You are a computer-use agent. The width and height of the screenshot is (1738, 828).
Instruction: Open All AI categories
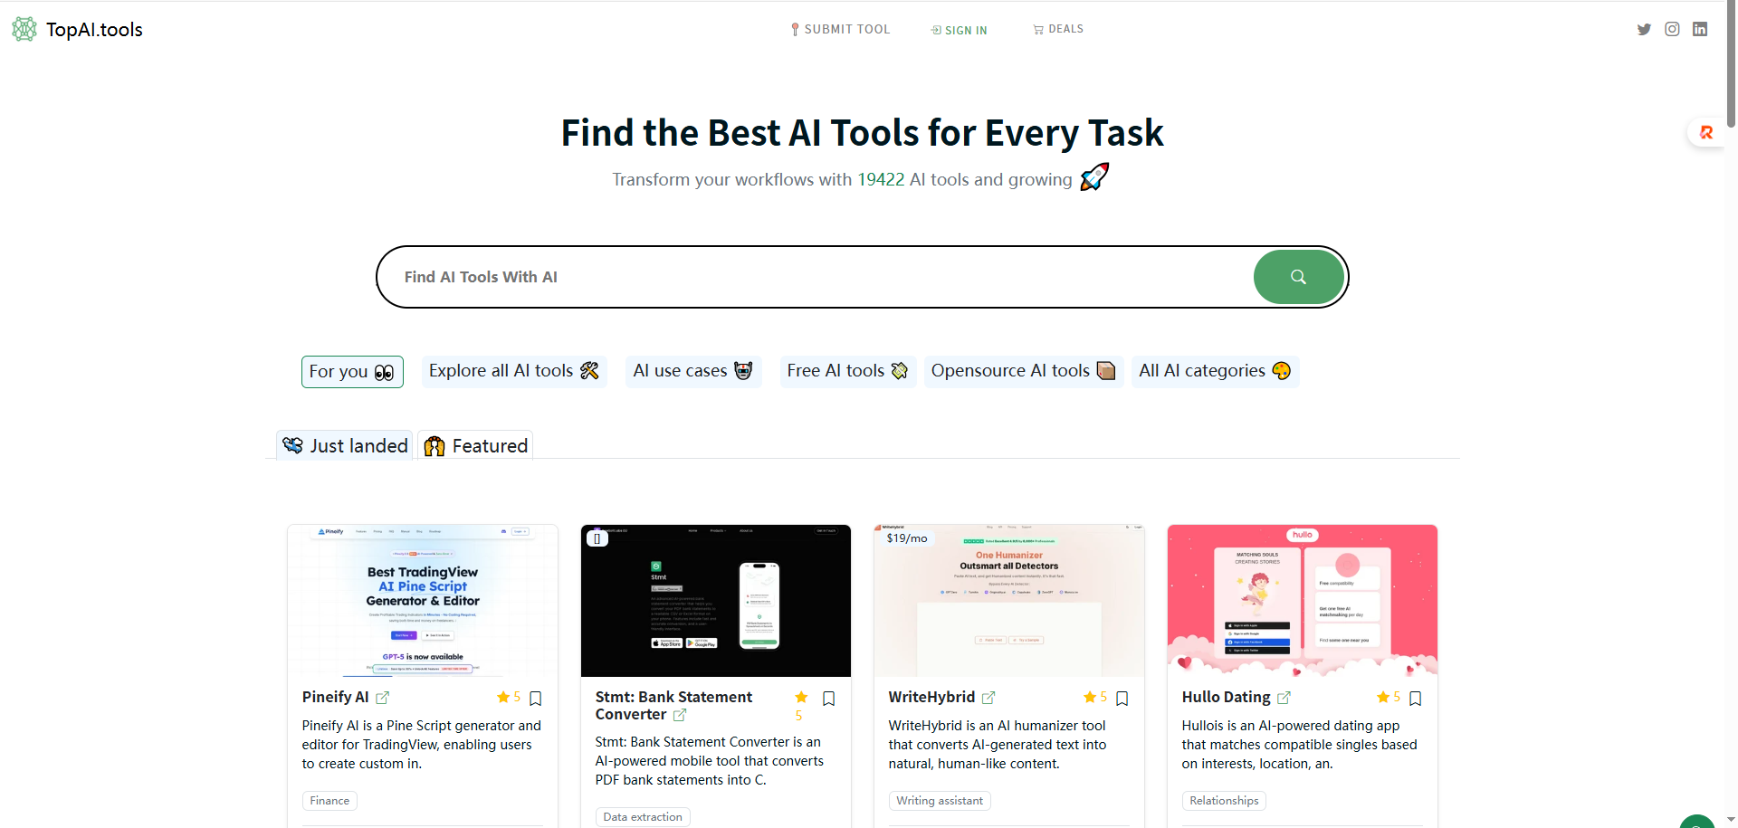click(x=1215, y=371)
